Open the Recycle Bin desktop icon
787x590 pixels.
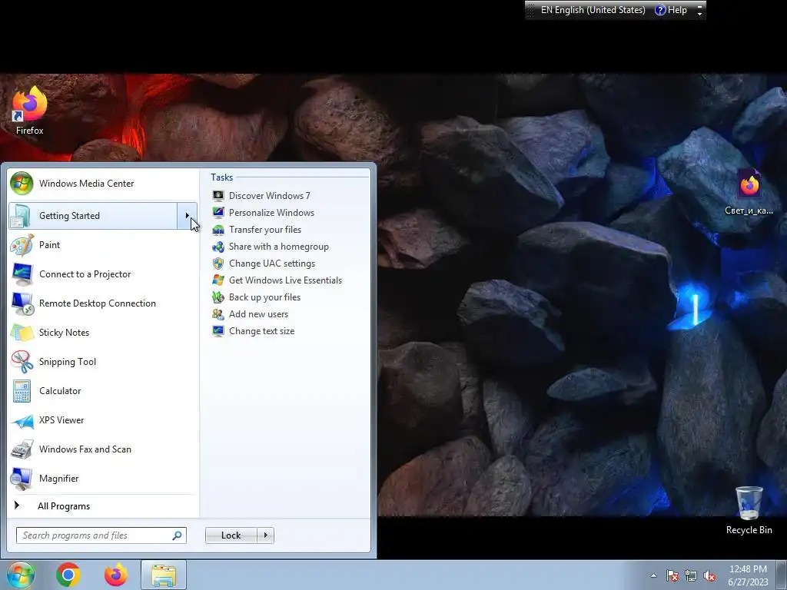[749, 510]
